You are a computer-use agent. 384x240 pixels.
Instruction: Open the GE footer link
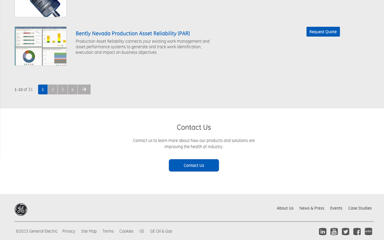142,231
